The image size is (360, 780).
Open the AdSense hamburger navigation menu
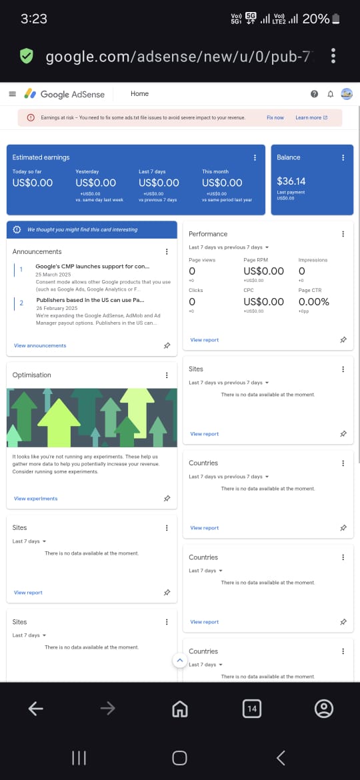[x=13, y=94]
